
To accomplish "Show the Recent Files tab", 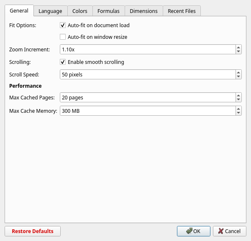I will click(182, 11).
